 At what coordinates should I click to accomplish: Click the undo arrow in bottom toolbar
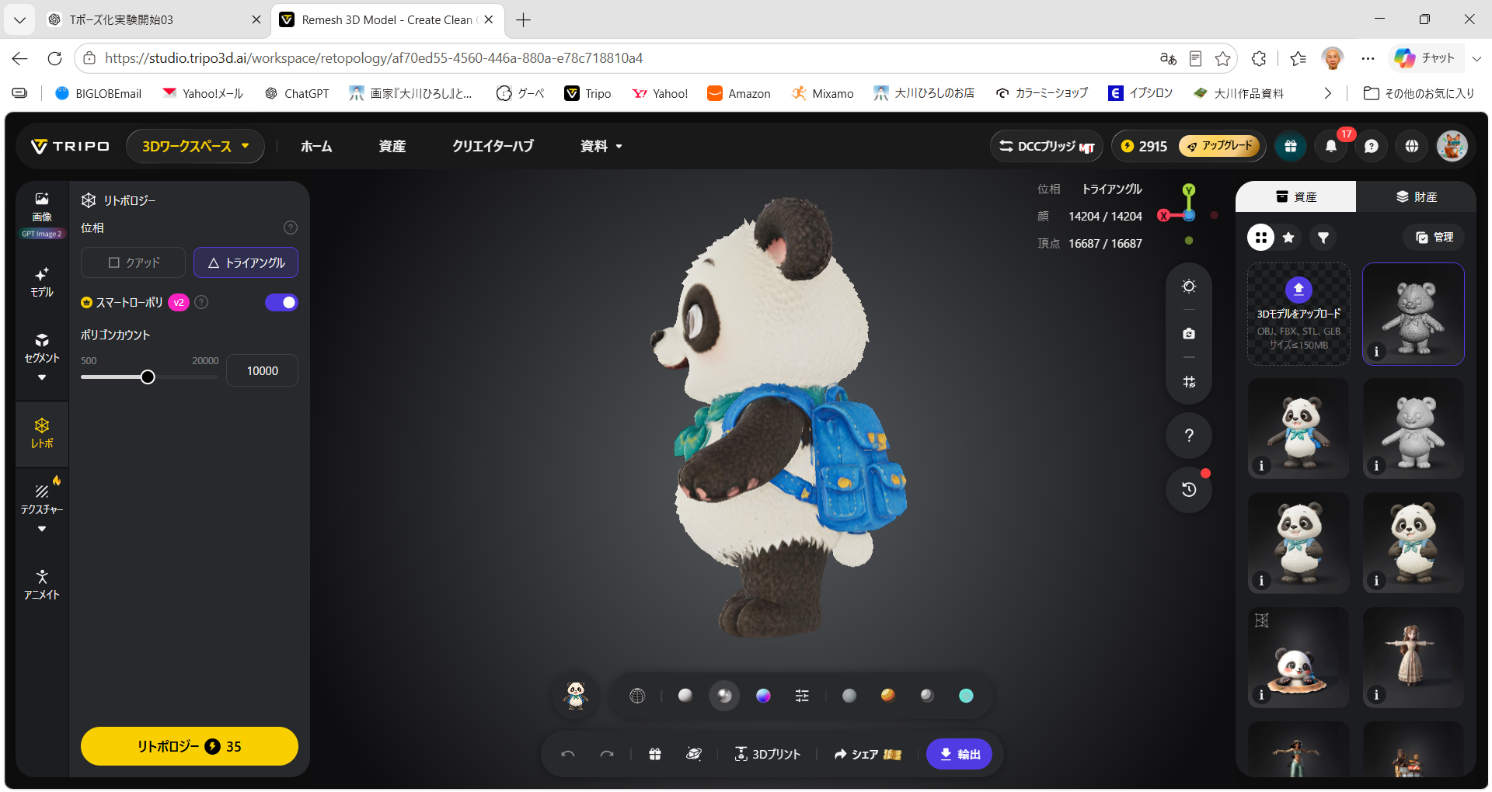coord(568,754)
